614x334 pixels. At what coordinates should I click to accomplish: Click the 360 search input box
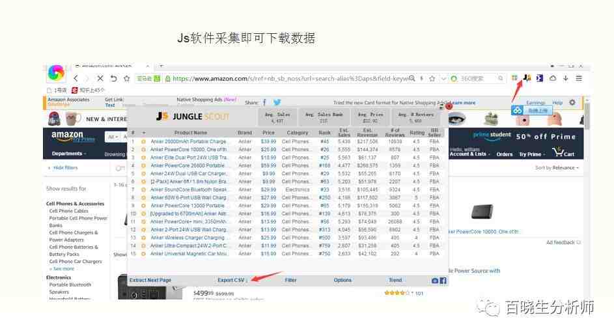pyautogui.click(x=477, y=78)
